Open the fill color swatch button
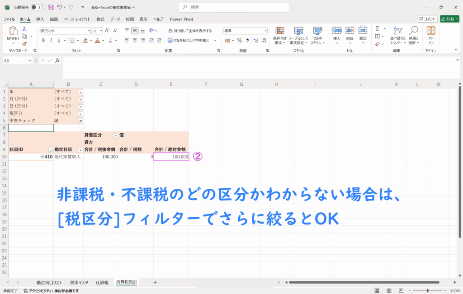Screen dimensions: 463x294 85,40
